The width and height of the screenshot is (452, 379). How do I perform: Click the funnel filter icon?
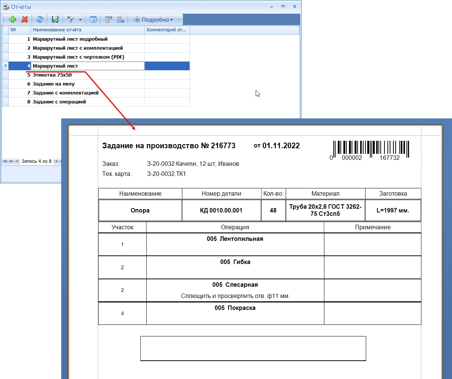coord(70,19)
